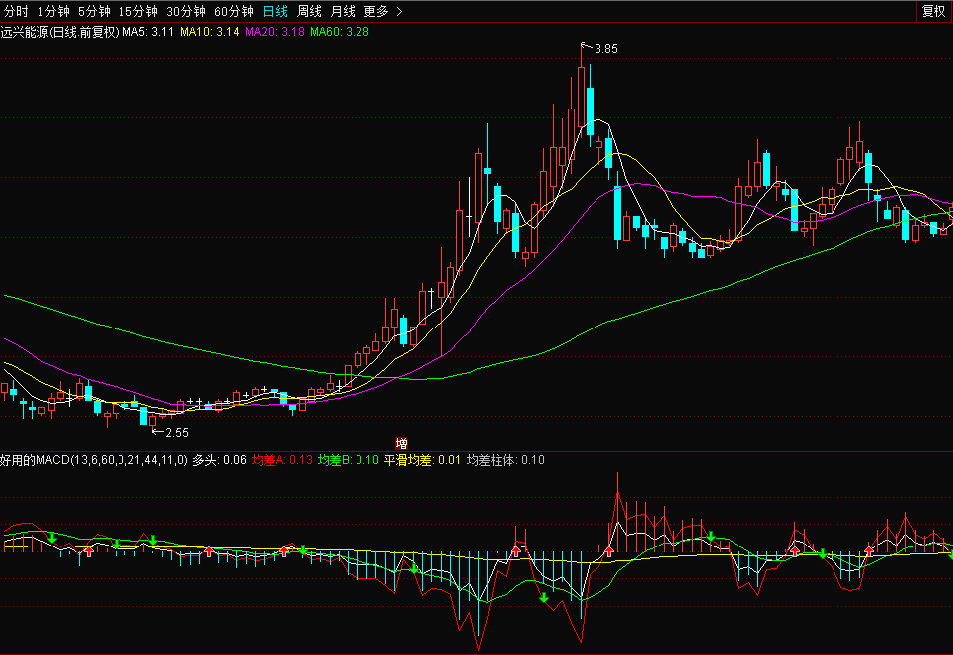Image resolution: width=953 pixels, height=655 pixels.
Task: Click the 复权 adjustment button
Action: click(x=933, y=11)
